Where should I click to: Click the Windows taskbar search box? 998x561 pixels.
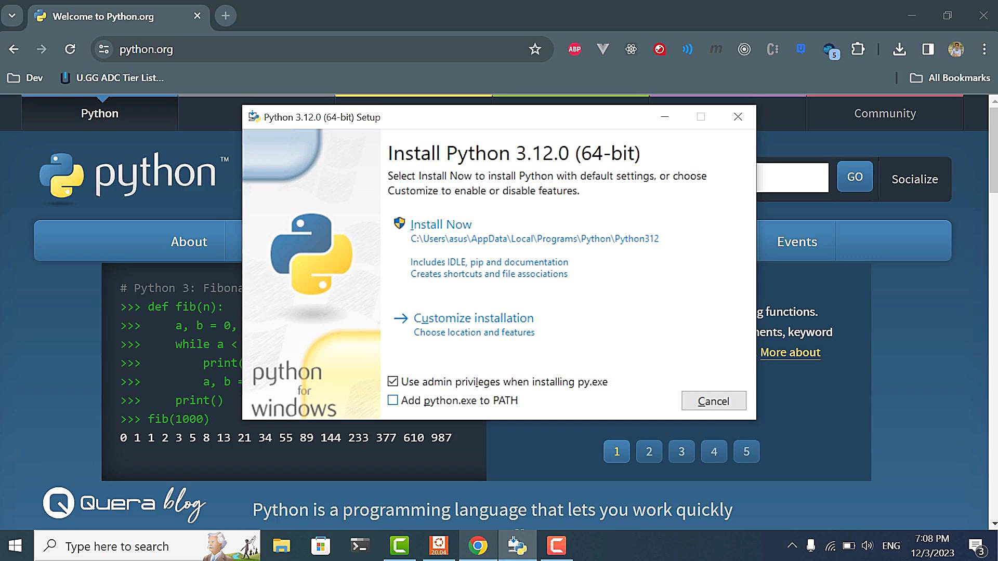(147, 546)
